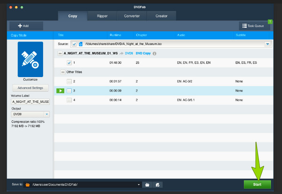Click the DVD Copy link

(143, 54)
